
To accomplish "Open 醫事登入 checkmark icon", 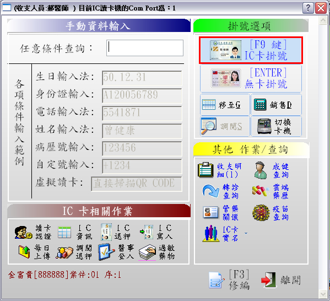I will 106,252.
